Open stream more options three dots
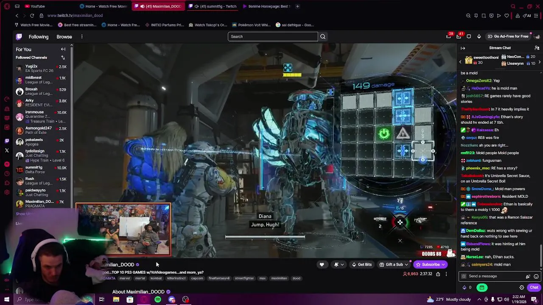The width and height of the screenshot is (543, 305). click(446, 274)
